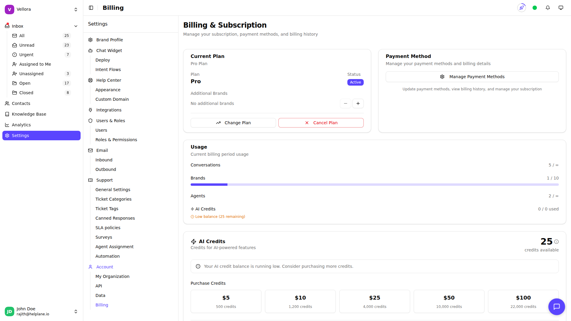
Task: Open Manage Payment Methods
Action: click(x=472, y=77)
